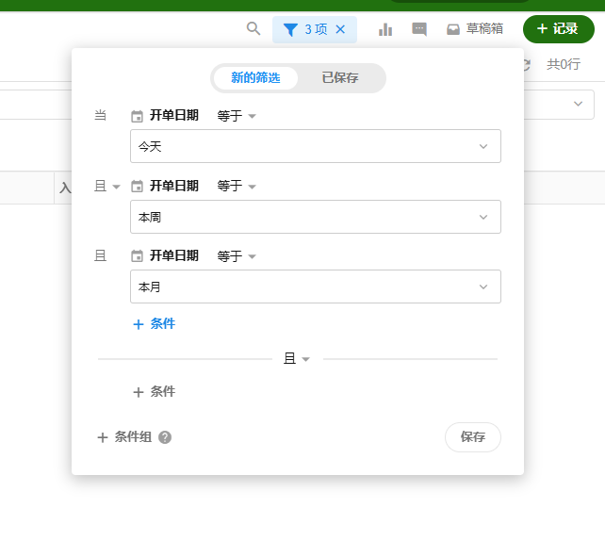605x557 pixels.
Task: Add a condition with blue 条件 link
Action: [154, 324]
